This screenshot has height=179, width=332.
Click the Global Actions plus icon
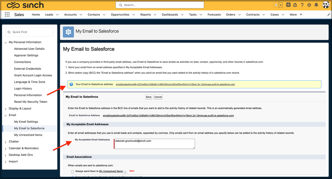(x=288, y=5)
